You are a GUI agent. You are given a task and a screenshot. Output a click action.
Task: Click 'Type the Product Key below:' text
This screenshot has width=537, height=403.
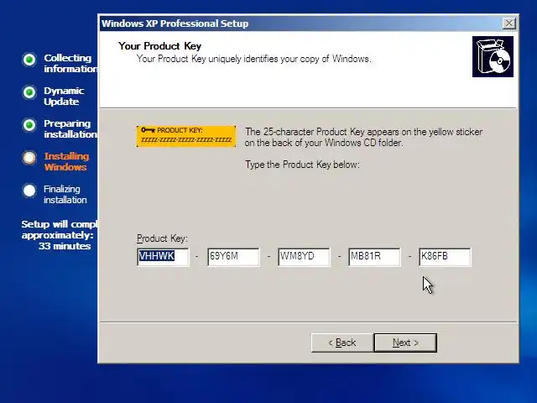tap(302, 165)
